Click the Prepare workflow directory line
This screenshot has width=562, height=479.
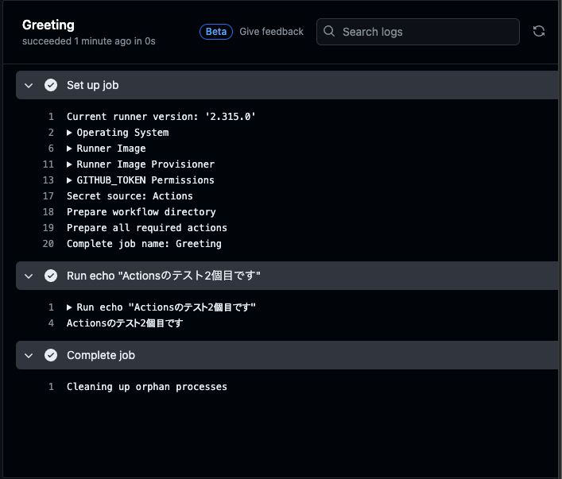(x=141, y=212)
